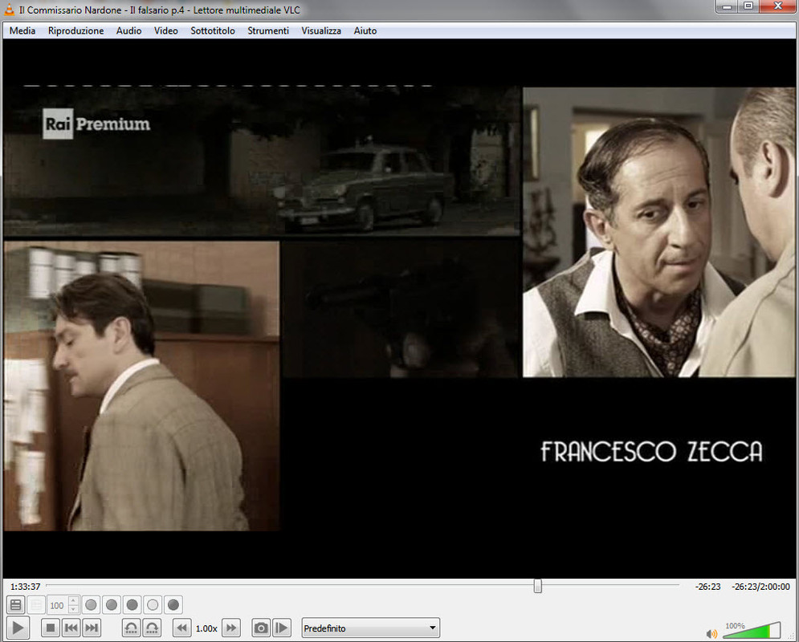Viewport: 799px width, 642px height.
Task: Click the -26:23/2:00:00 time label
Action: point(760,587)
